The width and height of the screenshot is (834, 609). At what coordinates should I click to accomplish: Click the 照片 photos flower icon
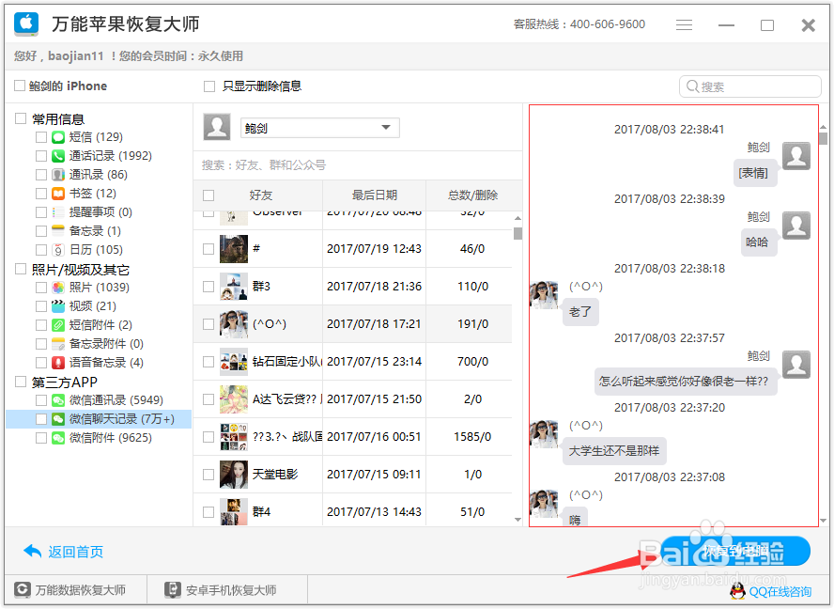[58, 288]
